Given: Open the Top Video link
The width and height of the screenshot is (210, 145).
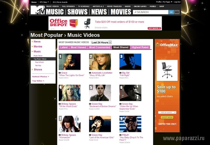Looking at the screenshot, I should [x=38, y=81].
